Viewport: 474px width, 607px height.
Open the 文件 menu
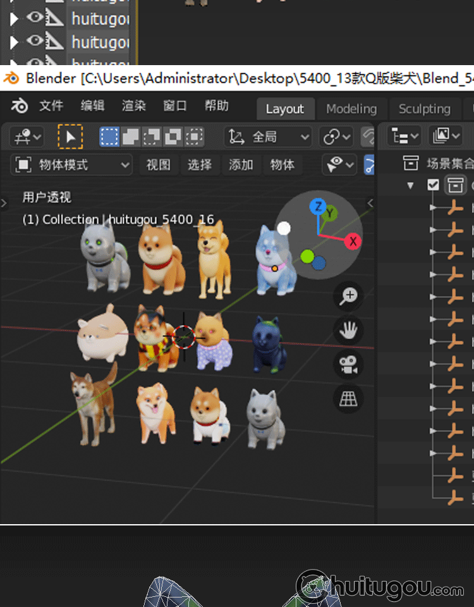click(x=51, y=106)
